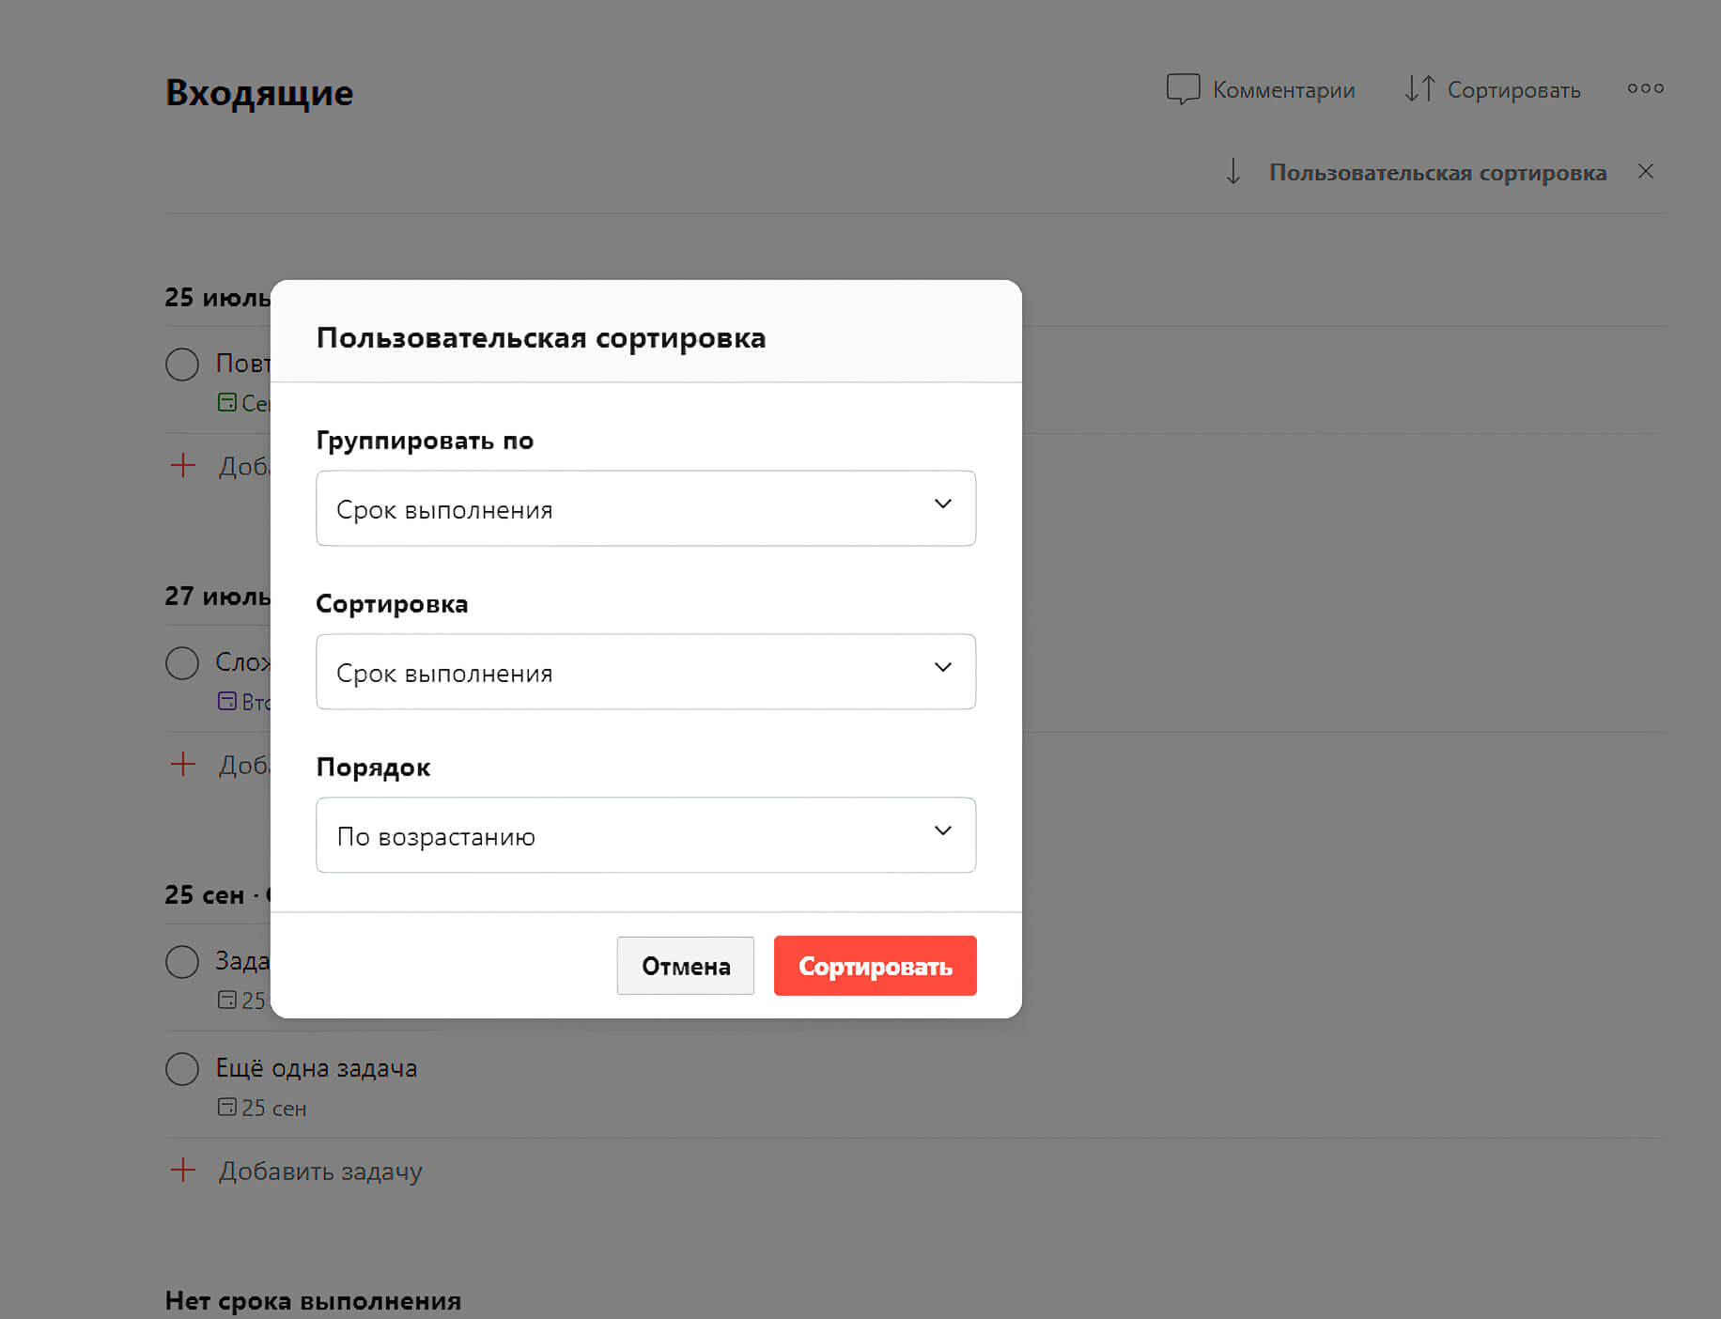Image resolution: width=1721 pixels, height=1319 pixels.
Task: Remove Пользовательская сортировка with the X icon
Action: click(x=1646, y=171)
